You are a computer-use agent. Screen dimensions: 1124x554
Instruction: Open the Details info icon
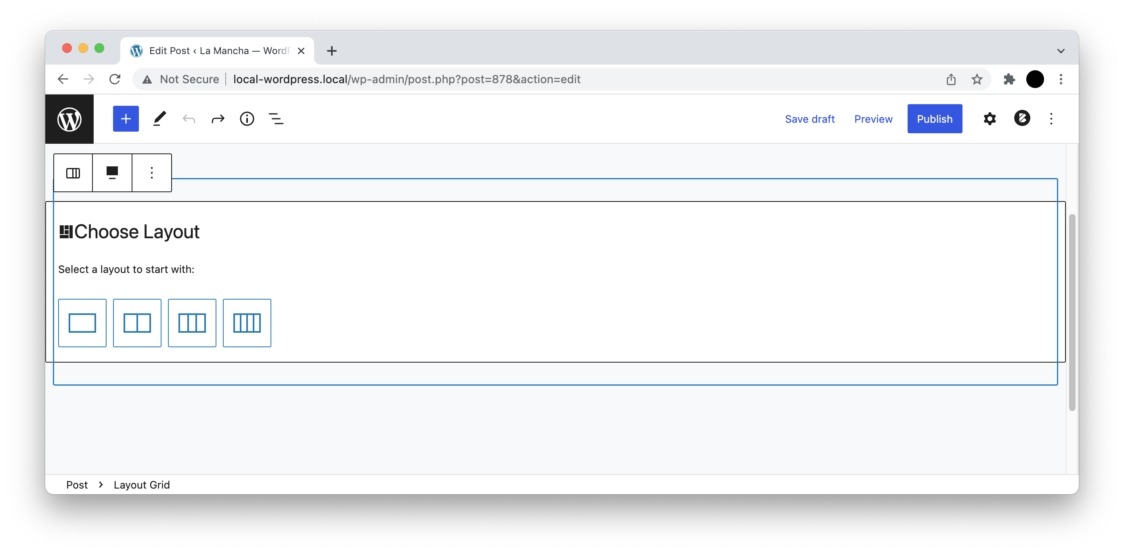coord(247,118)
